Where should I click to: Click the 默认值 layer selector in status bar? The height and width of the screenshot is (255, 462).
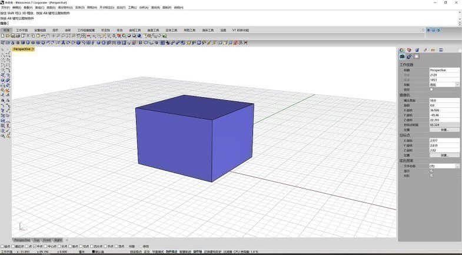tap(99, 251)
